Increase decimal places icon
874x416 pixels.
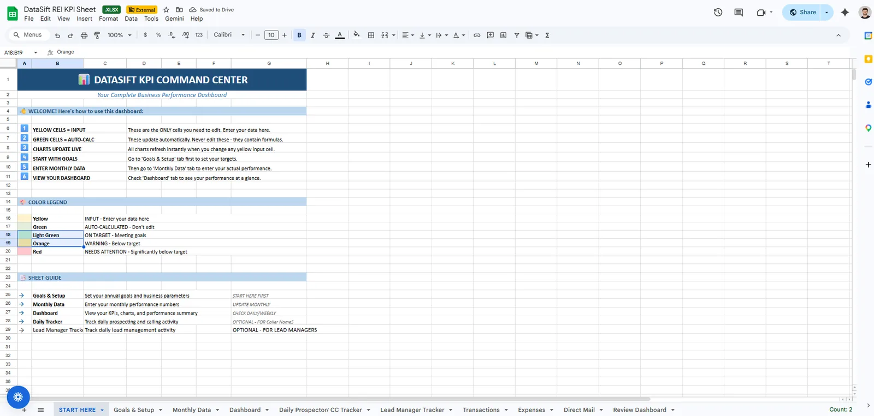click(x=185, y=35)
